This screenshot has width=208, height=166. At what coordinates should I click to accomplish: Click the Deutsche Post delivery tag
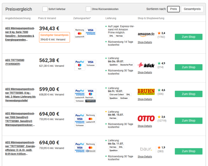(x=127, y=65)
